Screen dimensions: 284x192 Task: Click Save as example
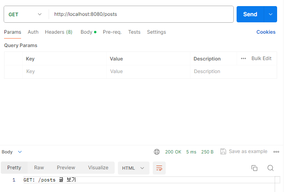click(244, 151)
